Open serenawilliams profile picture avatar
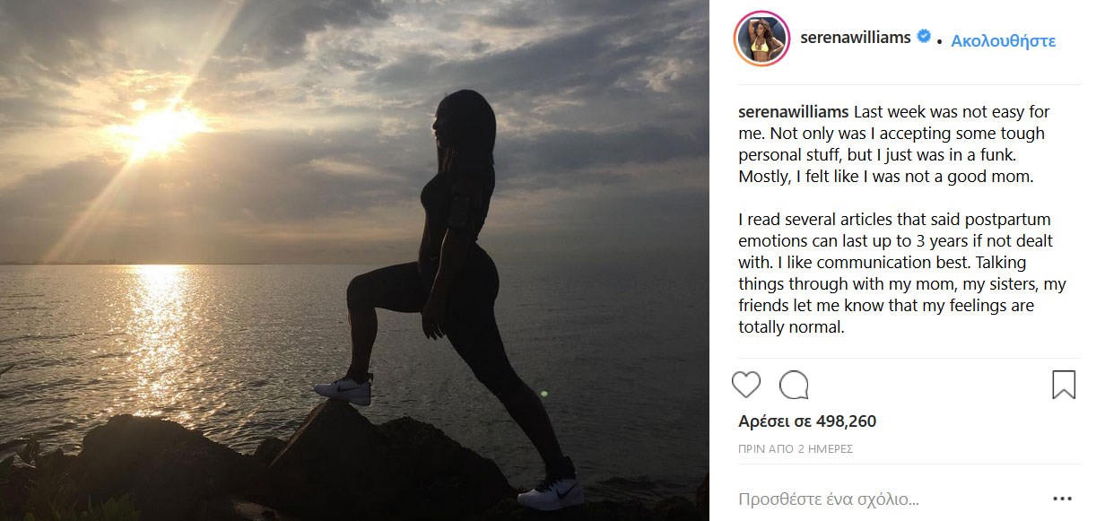1096x521 pixels. tap(760, 40)
